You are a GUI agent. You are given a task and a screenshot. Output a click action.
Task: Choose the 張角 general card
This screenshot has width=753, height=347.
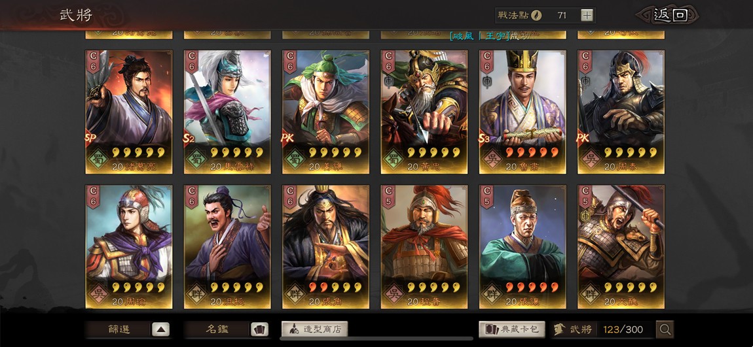[x=325, y=247]
